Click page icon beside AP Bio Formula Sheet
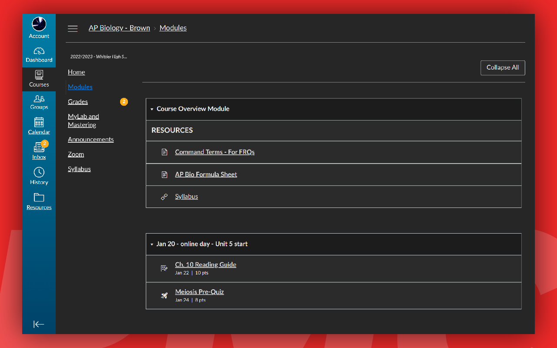 coord(164,174)
